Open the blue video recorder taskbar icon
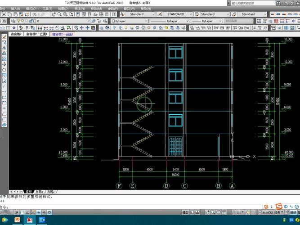 pos(42,220)
